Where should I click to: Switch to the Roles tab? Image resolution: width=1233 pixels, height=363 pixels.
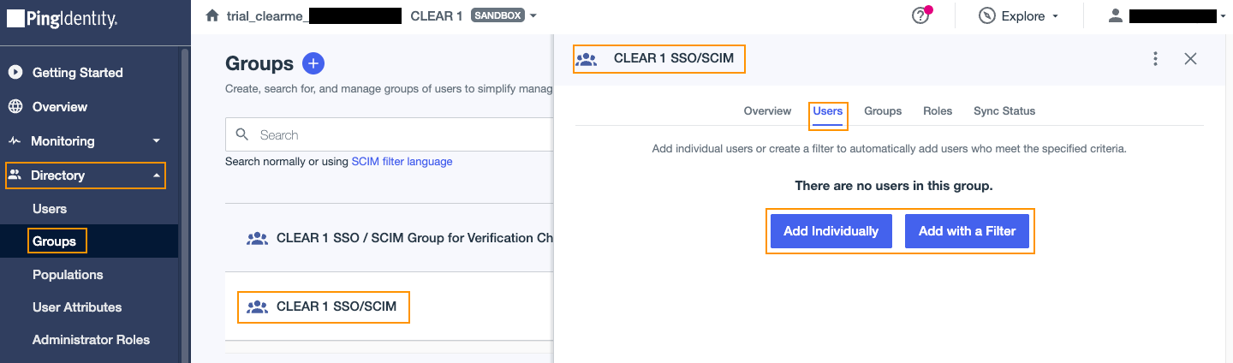click(938, 111)
